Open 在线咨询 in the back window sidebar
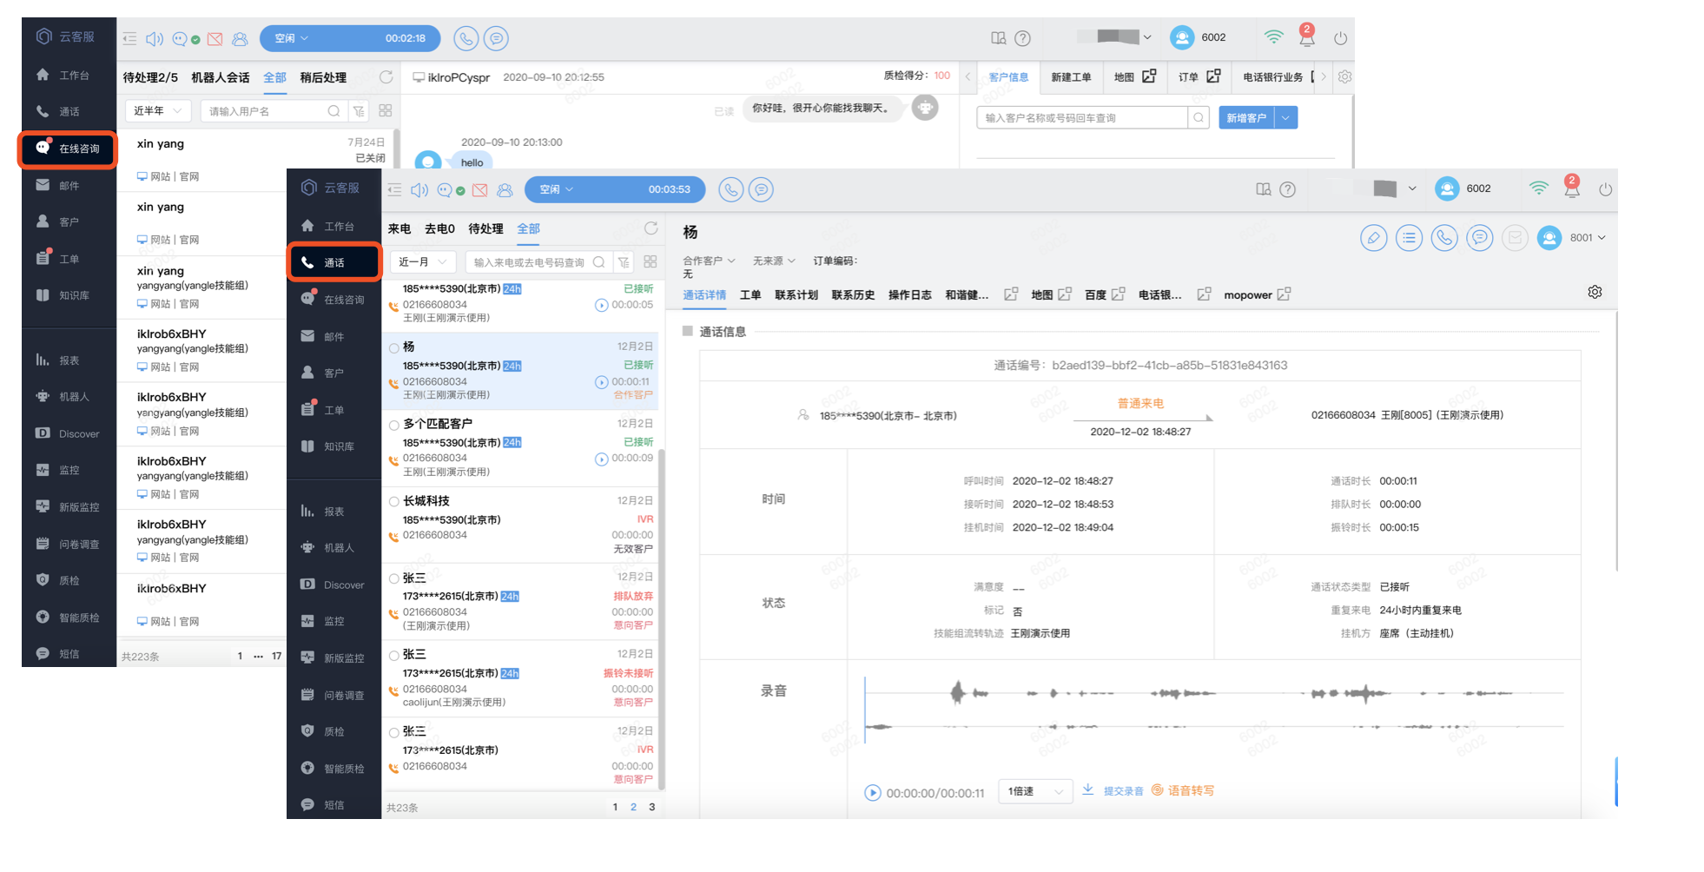Image resolution: width=1704 pixels, height=872 pixels. tap(68, 149)
